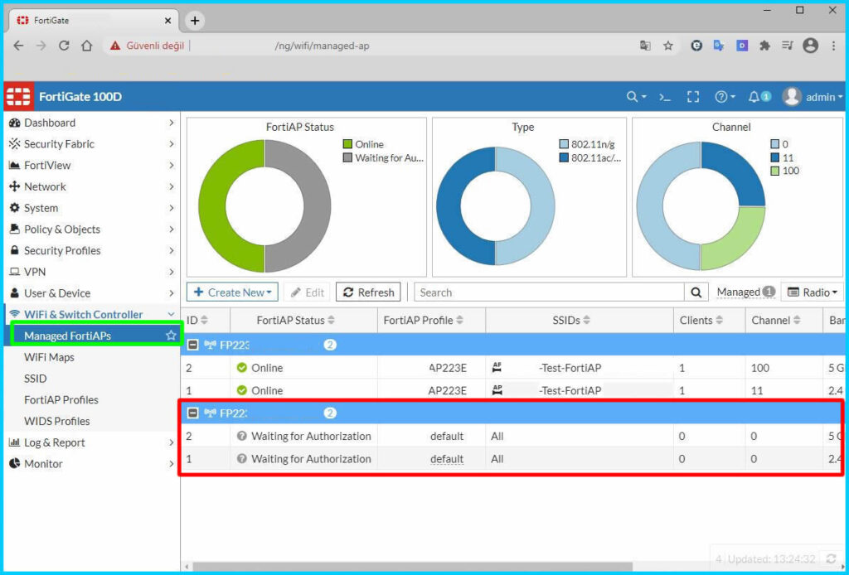Screen dimensions: 849x575
Task: Toggle the 802.11n/g legend swatch
Action: pos(564,144)
